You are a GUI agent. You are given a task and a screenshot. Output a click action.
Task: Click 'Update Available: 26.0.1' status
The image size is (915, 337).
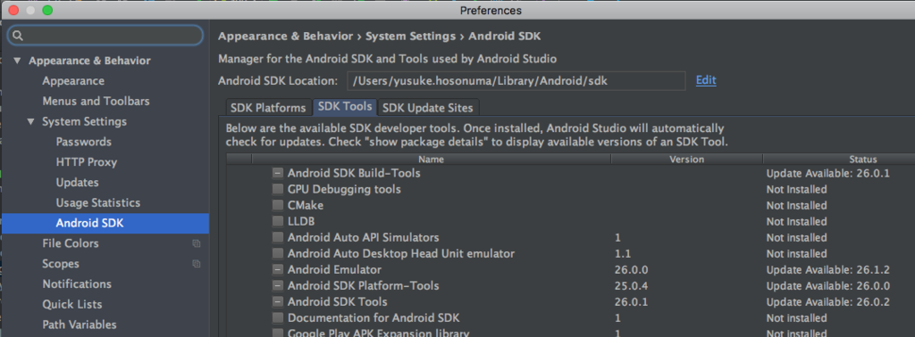tap(828, 174)
